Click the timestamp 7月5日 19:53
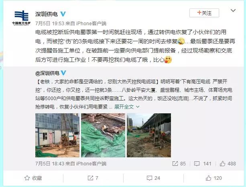This screenshot has height=187, width=246. 50,24
